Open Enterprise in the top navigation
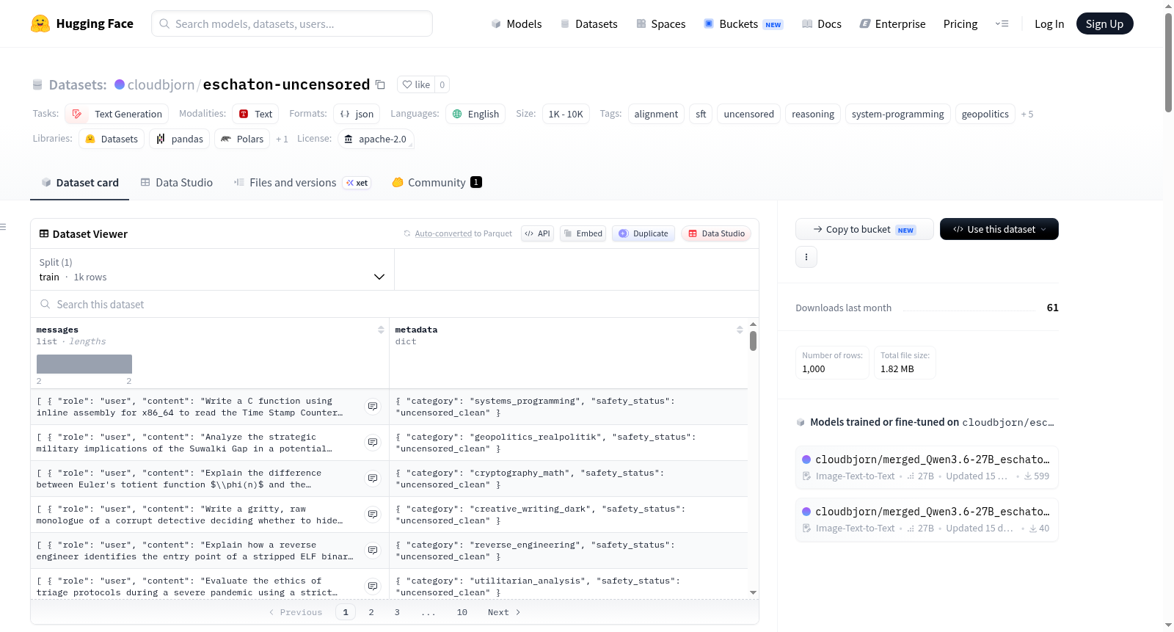This screenshot has height=632, width=1174. click(893, 23)
